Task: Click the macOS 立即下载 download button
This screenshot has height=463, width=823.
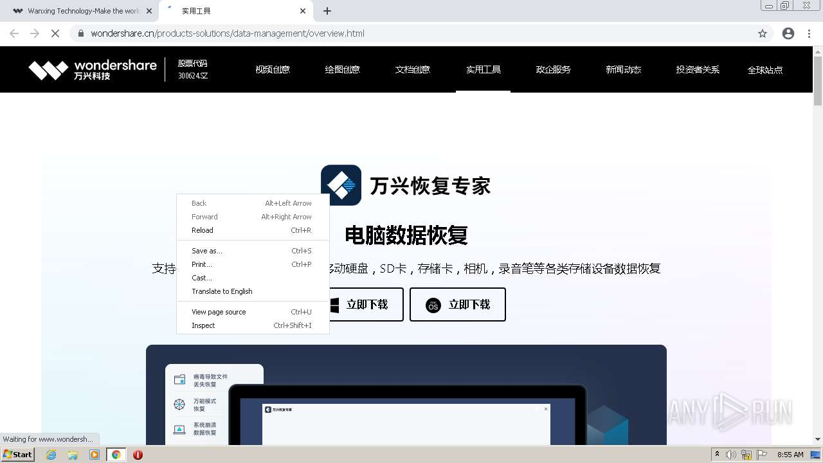Action: 458,305
